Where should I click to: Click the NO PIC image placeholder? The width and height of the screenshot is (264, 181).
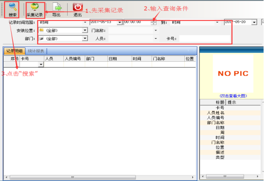[233, 73]
